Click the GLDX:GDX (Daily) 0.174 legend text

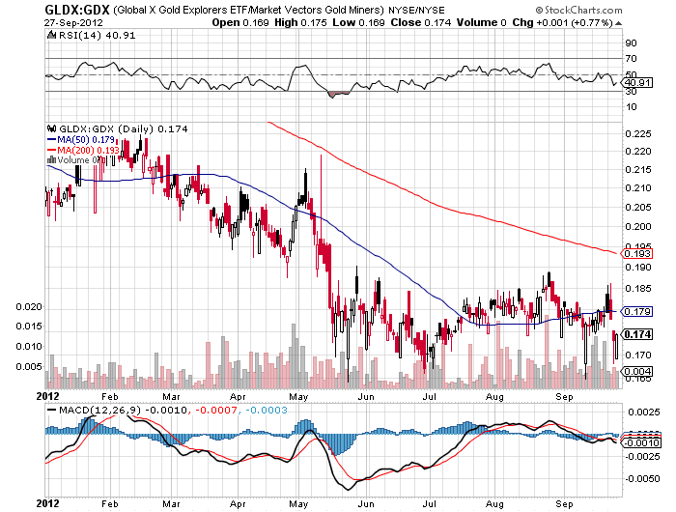pyautogui.click(x=124, y=129)
